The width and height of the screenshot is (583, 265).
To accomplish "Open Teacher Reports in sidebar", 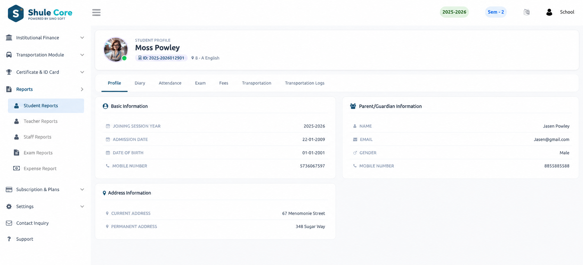I will [x=40, y=121].
